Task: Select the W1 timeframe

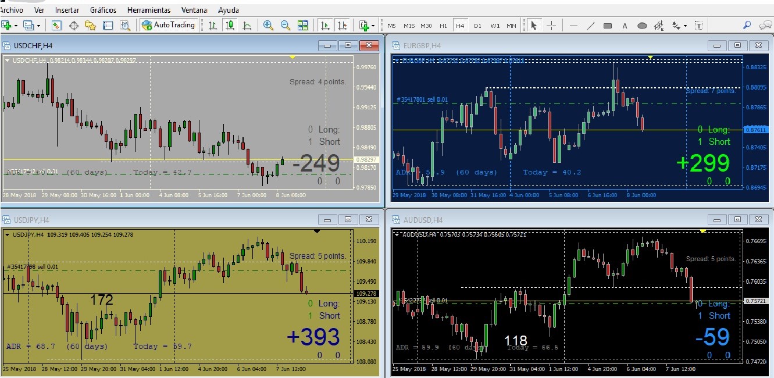Action: pos(495,26)
